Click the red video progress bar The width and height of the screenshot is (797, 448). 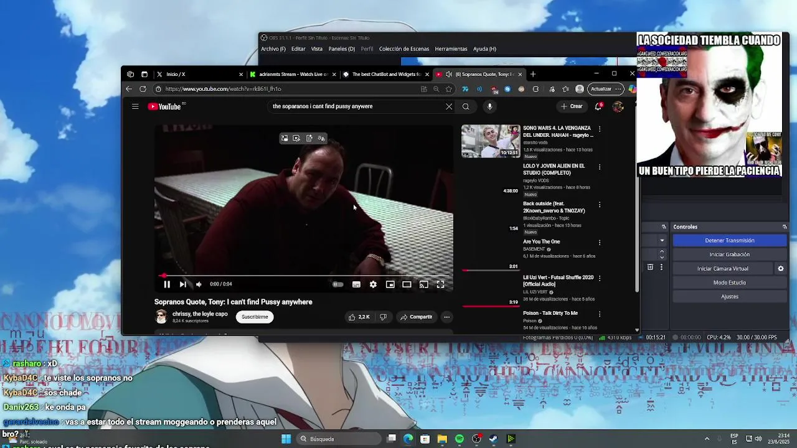[305, 275]
